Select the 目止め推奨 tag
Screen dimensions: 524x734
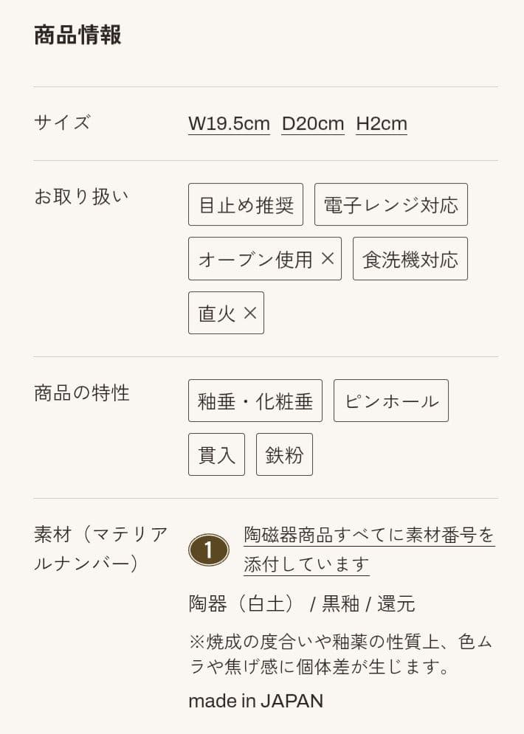point(246,204)
